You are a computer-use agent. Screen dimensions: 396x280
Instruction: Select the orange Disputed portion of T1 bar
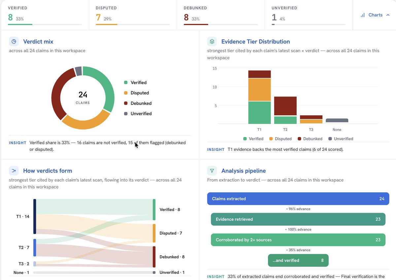259,90
